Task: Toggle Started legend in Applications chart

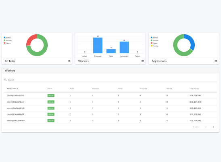Action: [x=154, y=38]
